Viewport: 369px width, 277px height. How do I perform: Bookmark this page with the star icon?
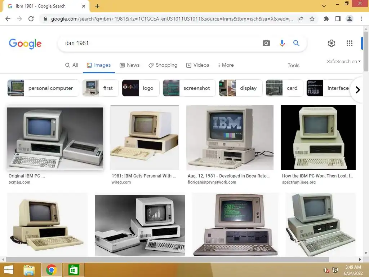coord(312,19)
